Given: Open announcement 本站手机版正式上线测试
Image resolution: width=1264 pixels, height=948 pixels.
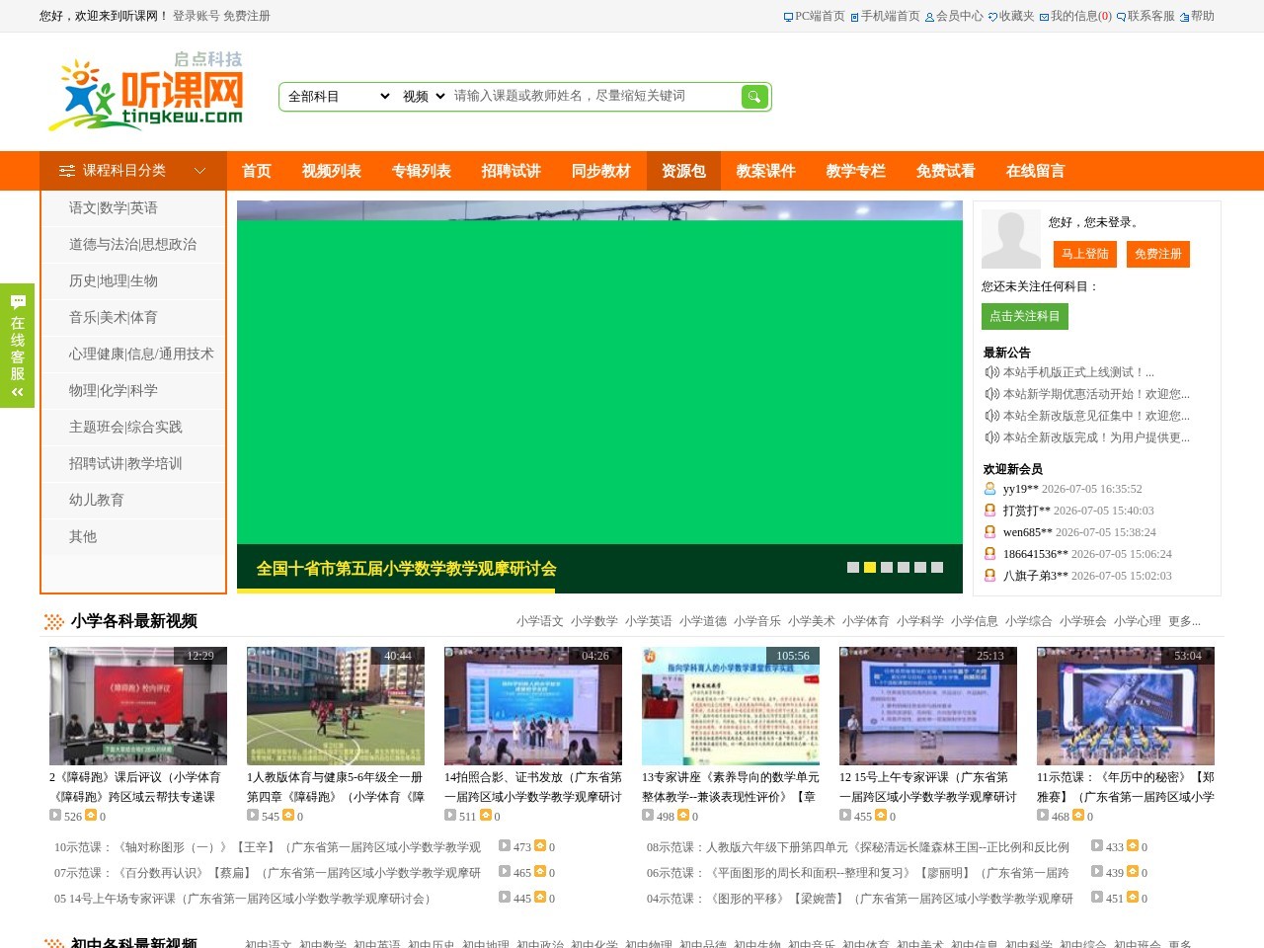Looking at the screenshot, I should [1078, 372].
